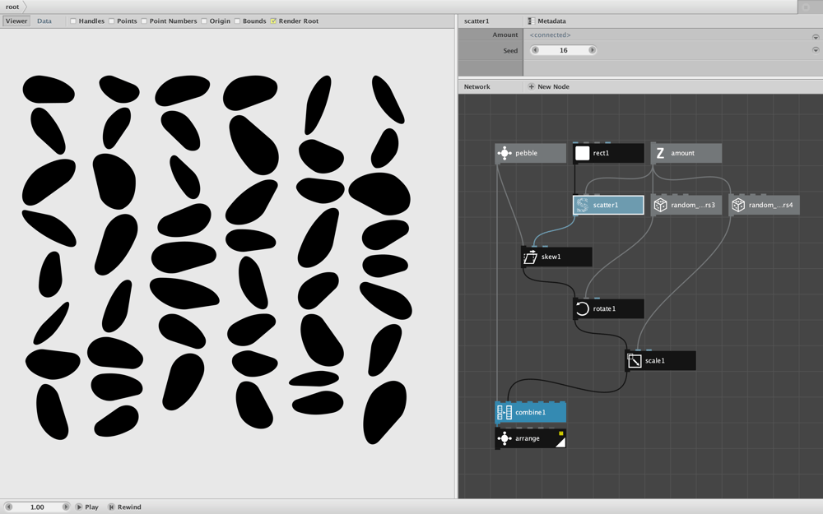Screen dimensions: 823x514
Task: Click the rotate1 circular arrow icon
Action: click(582, 309)
